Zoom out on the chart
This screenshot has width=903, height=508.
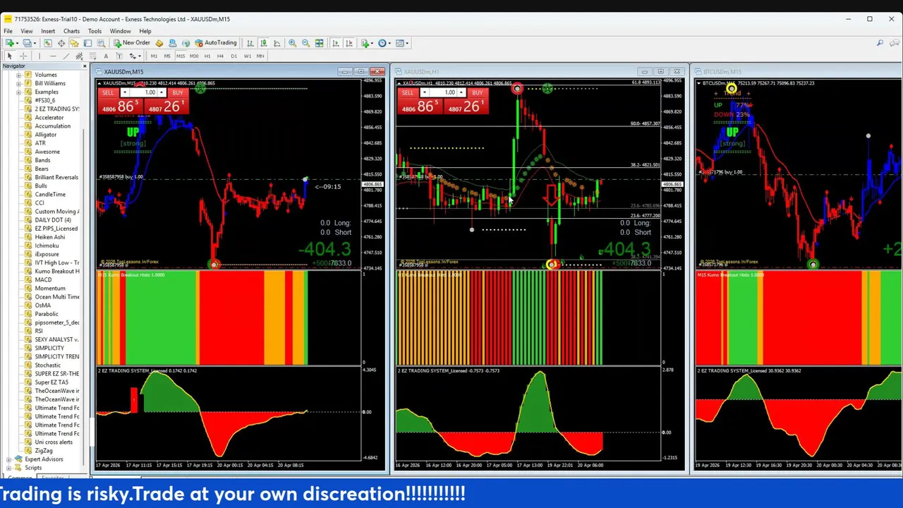(305, 43)
